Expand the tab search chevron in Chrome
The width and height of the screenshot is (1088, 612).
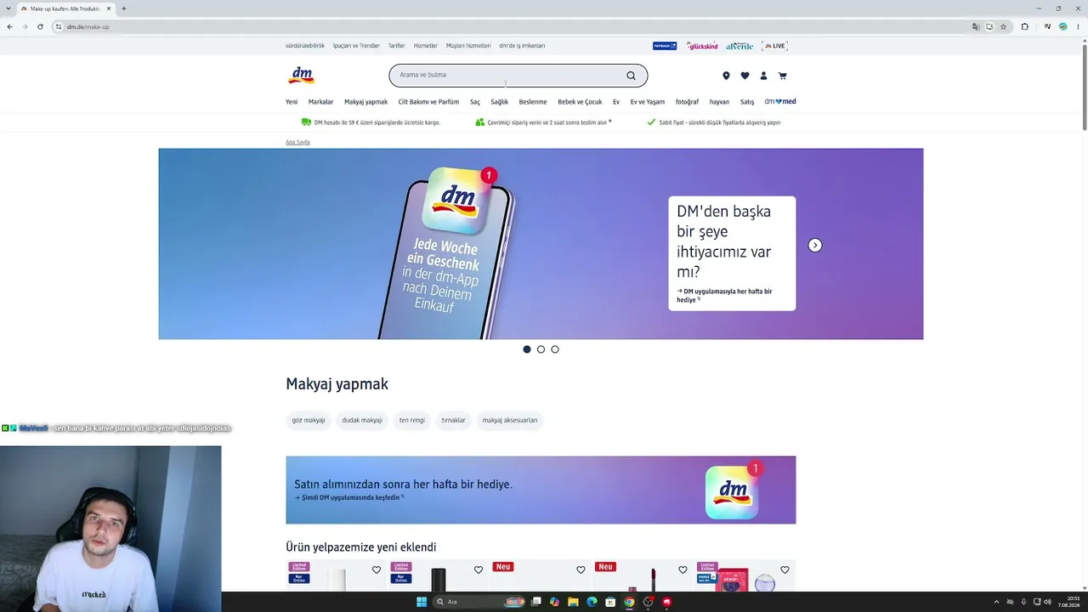coord(8,8)
